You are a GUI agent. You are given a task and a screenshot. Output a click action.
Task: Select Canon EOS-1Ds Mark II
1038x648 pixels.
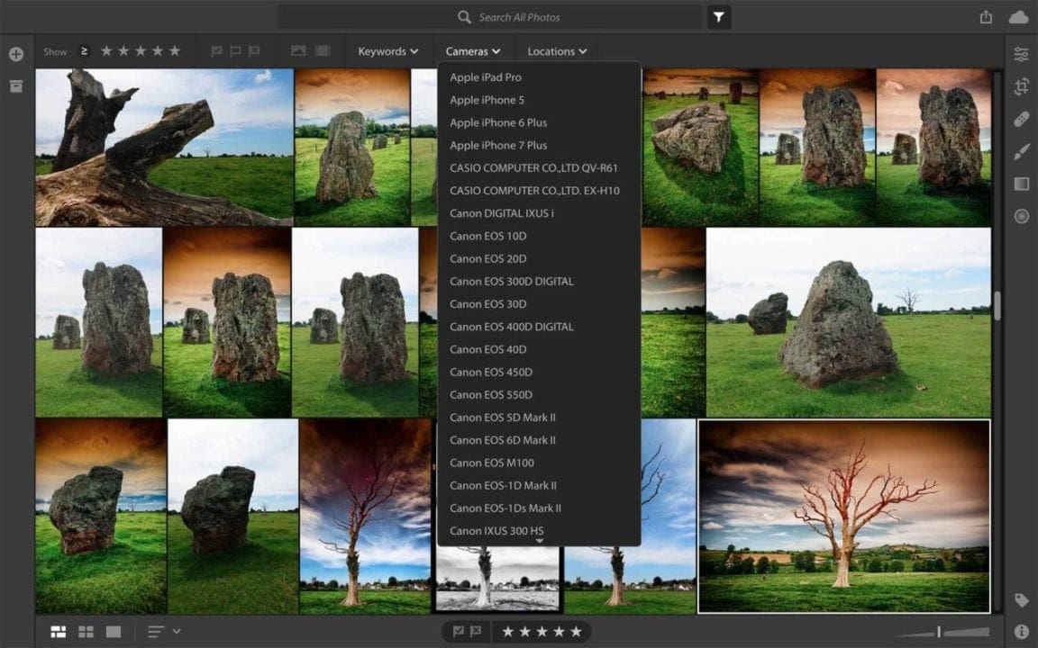click(x=505, y=508)
